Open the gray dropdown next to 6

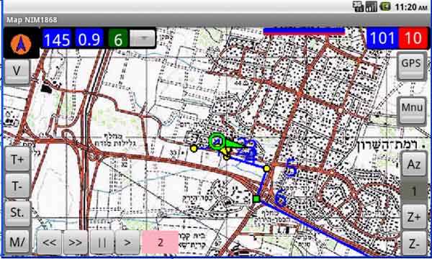143,38
